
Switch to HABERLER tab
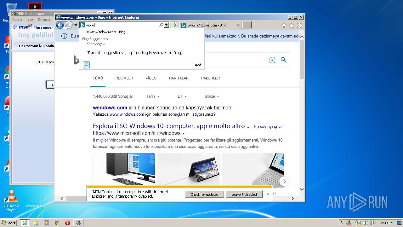211,78
